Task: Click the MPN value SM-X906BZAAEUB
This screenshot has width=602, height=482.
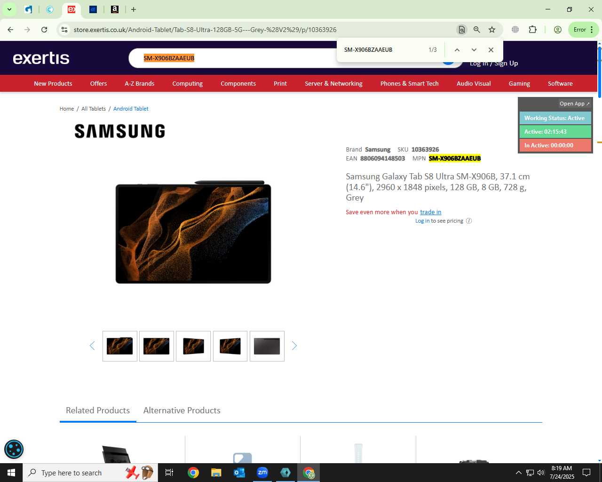Action: click(x=455, y=159)
